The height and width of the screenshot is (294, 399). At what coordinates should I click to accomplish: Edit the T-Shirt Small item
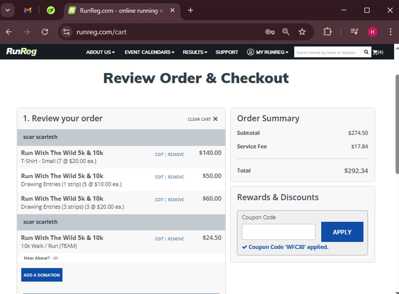click(159, 154)
